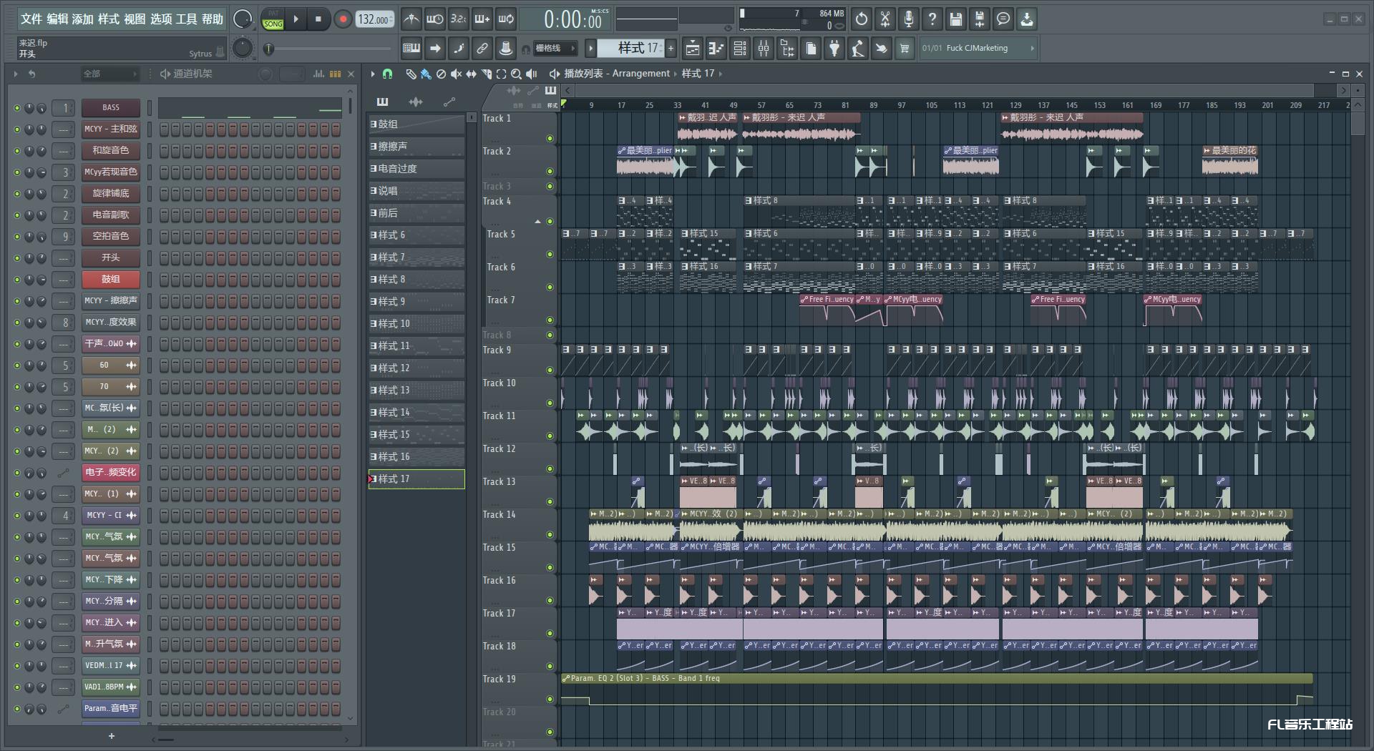Arm the record button
The image size is (1374, 751).
(x=343, y=19)
